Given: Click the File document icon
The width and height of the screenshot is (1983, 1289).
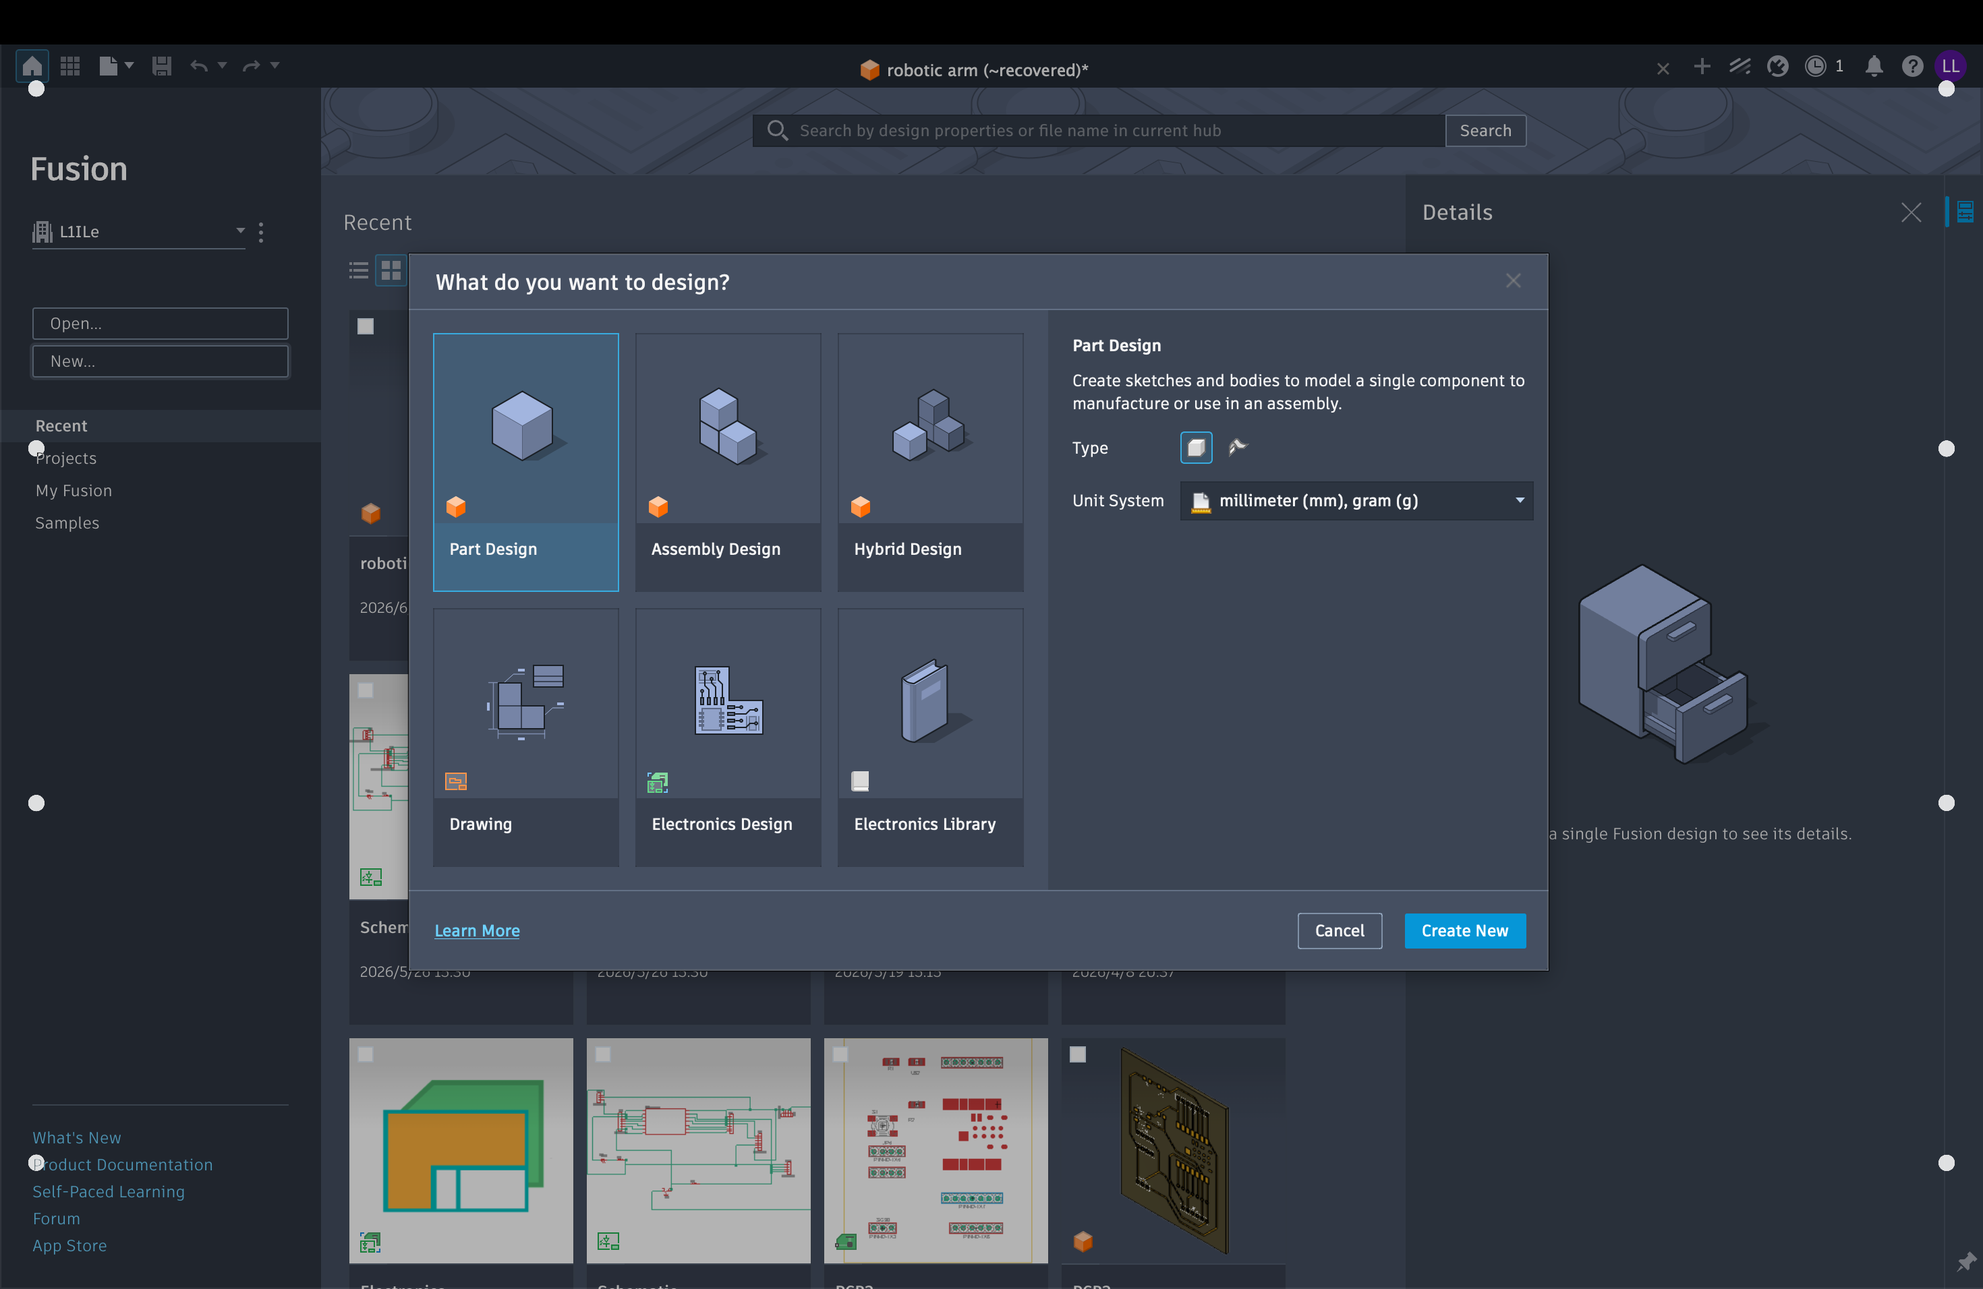Looking at the screenshot, I should [107, 66].
